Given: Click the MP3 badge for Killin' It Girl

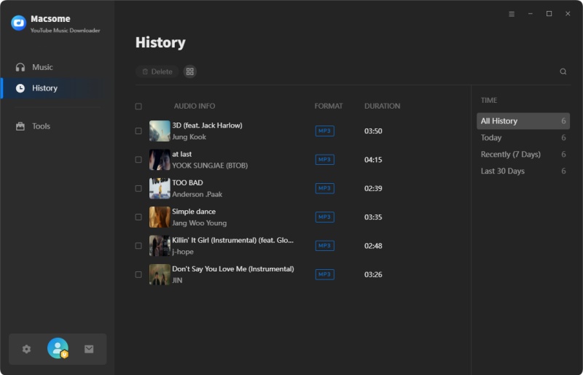Looking at the screenshot, I should pyautogui.click(x=324, y=246).
